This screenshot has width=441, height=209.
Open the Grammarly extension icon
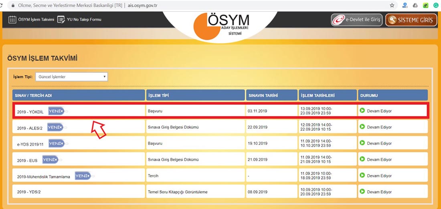[x=436, y=5]
